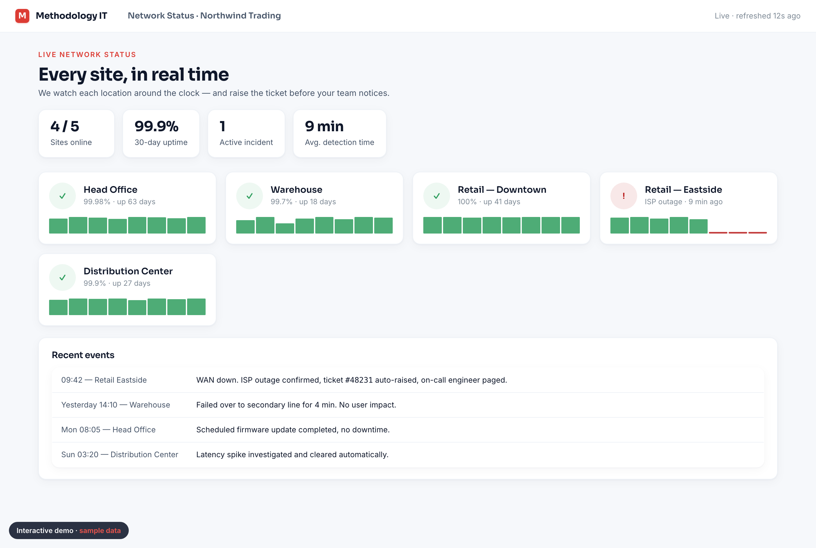Open the Methodology IT brand name

click(x=71, y=16)
